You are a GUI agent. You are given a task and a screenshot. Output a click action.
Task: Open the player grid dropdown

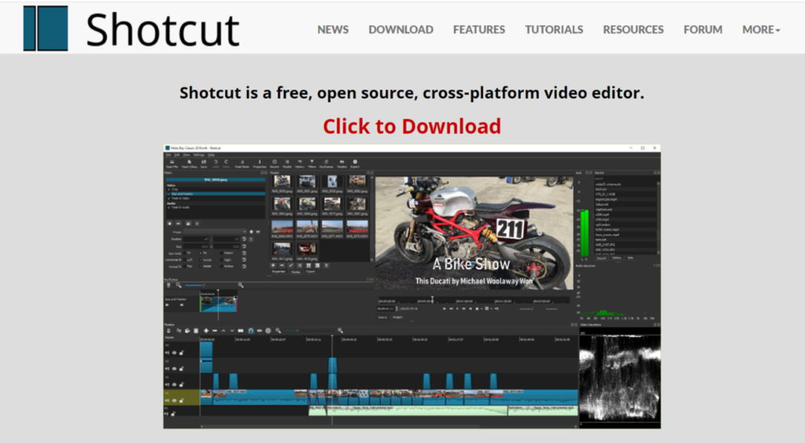click(x=487, y=309)
